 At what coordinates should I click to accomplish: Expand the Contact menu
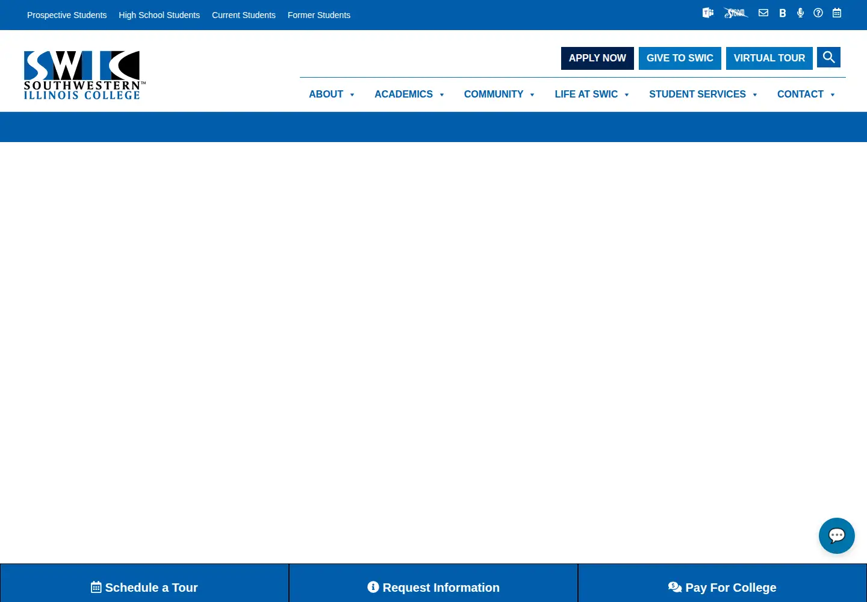point(806,95)
